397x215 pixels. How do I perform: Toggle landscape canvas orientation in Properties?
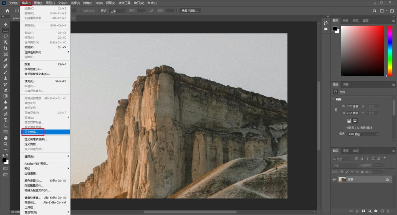click(x=355, y=121)
